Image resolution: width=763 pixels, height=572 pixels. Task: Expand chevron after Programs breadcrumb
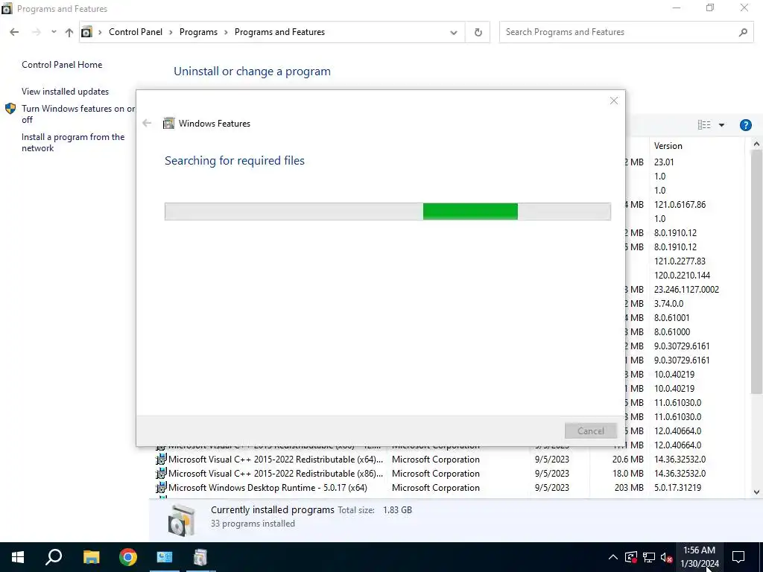point(226,32)
